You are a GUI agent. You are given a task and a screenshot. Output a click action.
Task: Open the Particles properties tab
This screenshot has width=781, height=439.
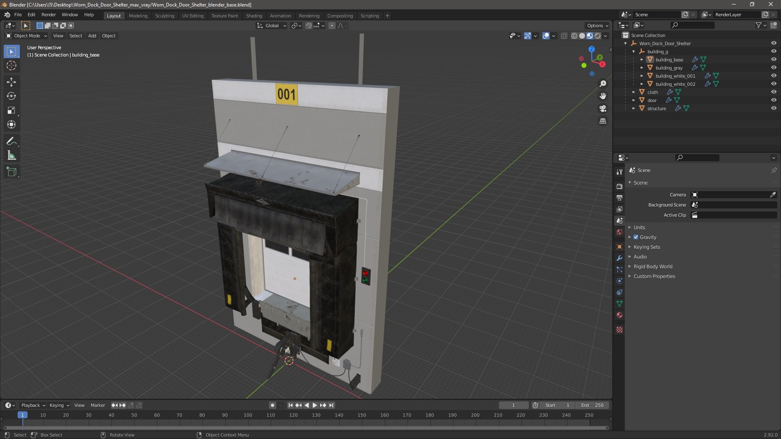(x=620, y=269)
